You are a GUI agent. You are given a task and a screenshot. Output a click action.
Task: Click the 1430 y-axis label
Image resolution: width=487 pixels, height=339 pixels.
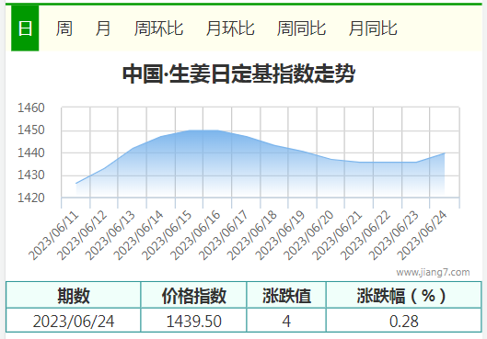point(31,175)
